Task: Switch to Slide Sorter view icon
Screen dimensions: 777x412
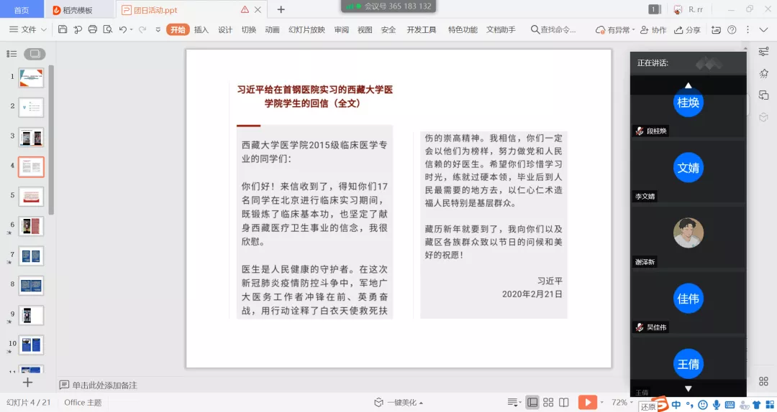Action: click(x=548, y=403)
